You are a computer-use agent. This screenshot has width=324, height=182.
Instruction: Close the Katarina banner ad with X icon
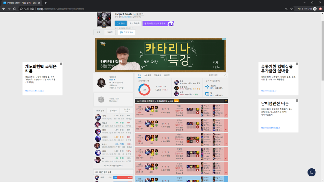[225, 39]
